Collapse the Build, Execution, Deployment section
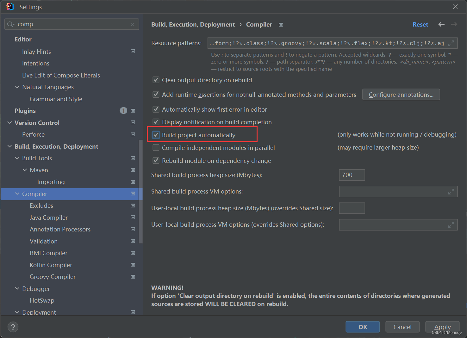 (9, 146)
